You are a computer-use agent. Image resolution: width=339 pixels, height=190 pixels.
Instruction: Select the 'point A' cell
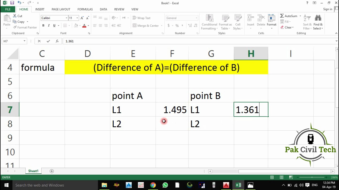tap(133, 96)
